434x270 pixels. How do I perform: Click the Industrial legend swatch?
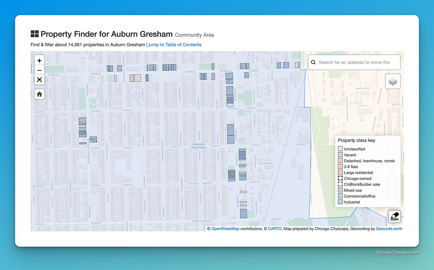click(340, 202)
